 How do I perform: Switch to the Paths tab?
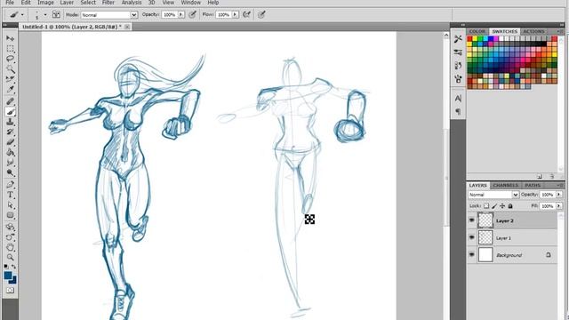tap(533, 186)
